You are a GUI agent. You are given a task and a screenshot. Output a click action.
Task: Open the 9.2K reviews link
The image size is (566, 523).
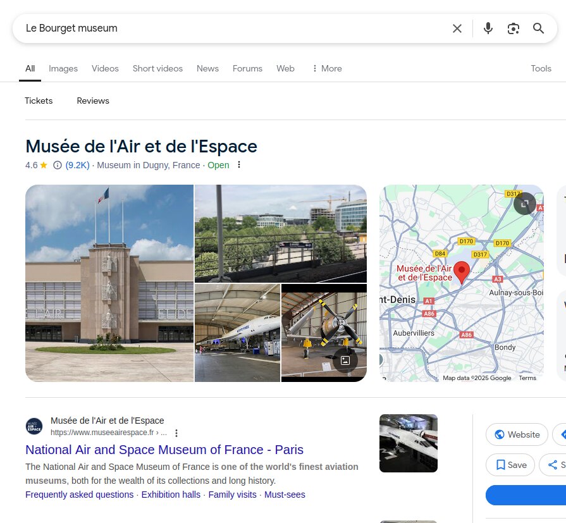(77, 165)
